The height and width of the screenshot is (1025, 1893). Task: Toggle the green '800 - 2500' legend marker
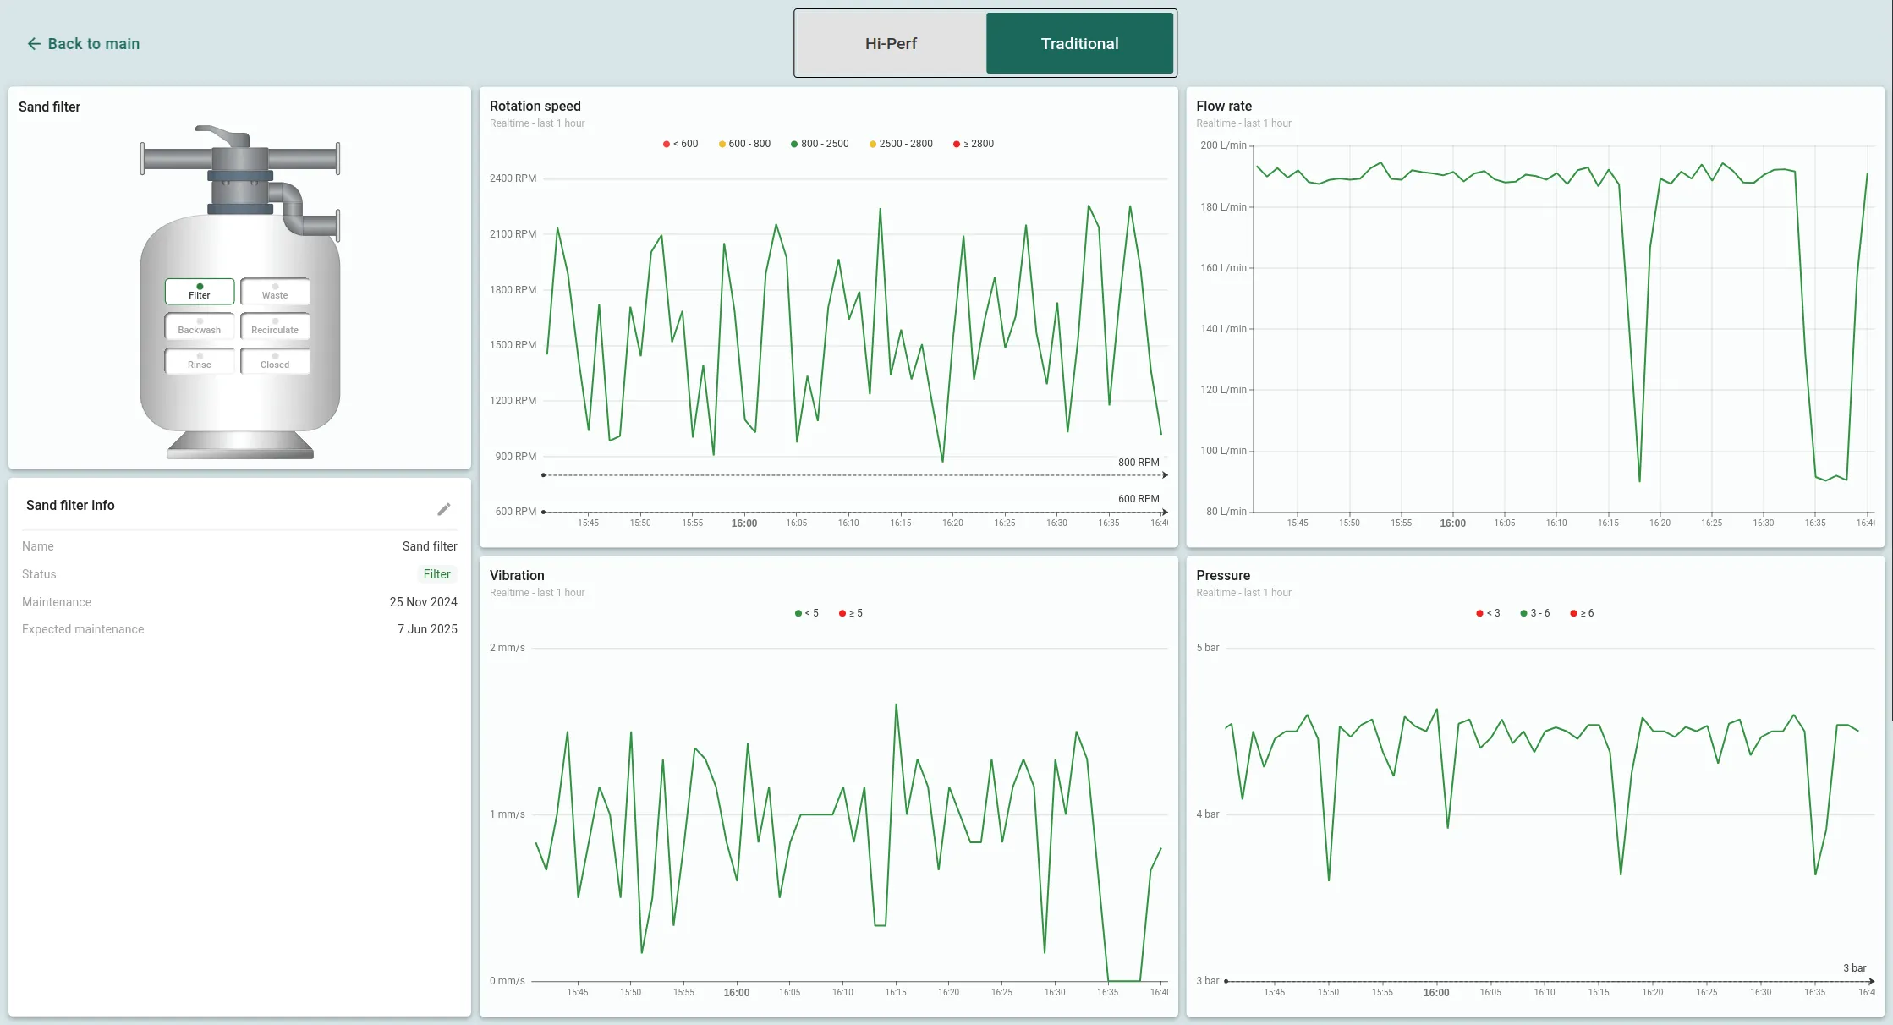pyautogui.click(x=794, y=145)
